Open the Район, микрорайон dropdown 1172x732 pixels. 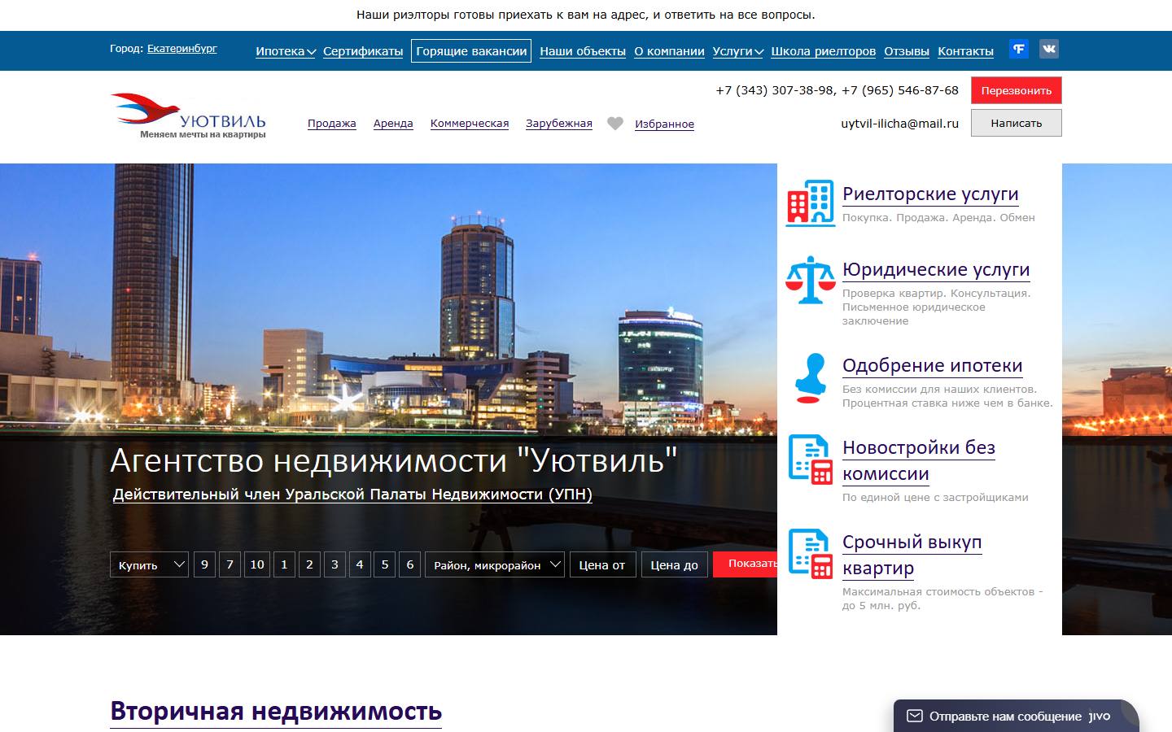click(495, 564)
